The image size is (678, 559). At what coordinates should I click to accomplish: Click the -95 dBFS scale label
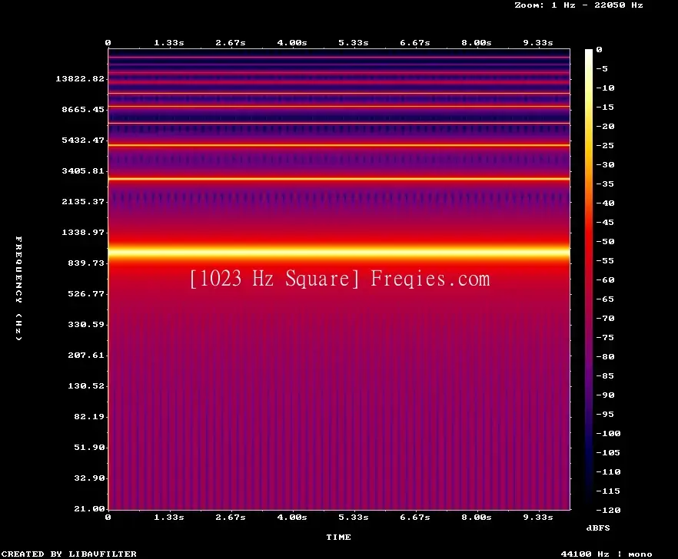605,415
